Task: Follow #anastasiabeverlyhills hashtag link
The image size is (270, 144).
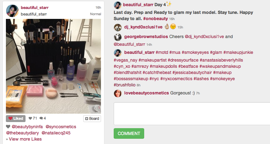Action: pos(221,60)
